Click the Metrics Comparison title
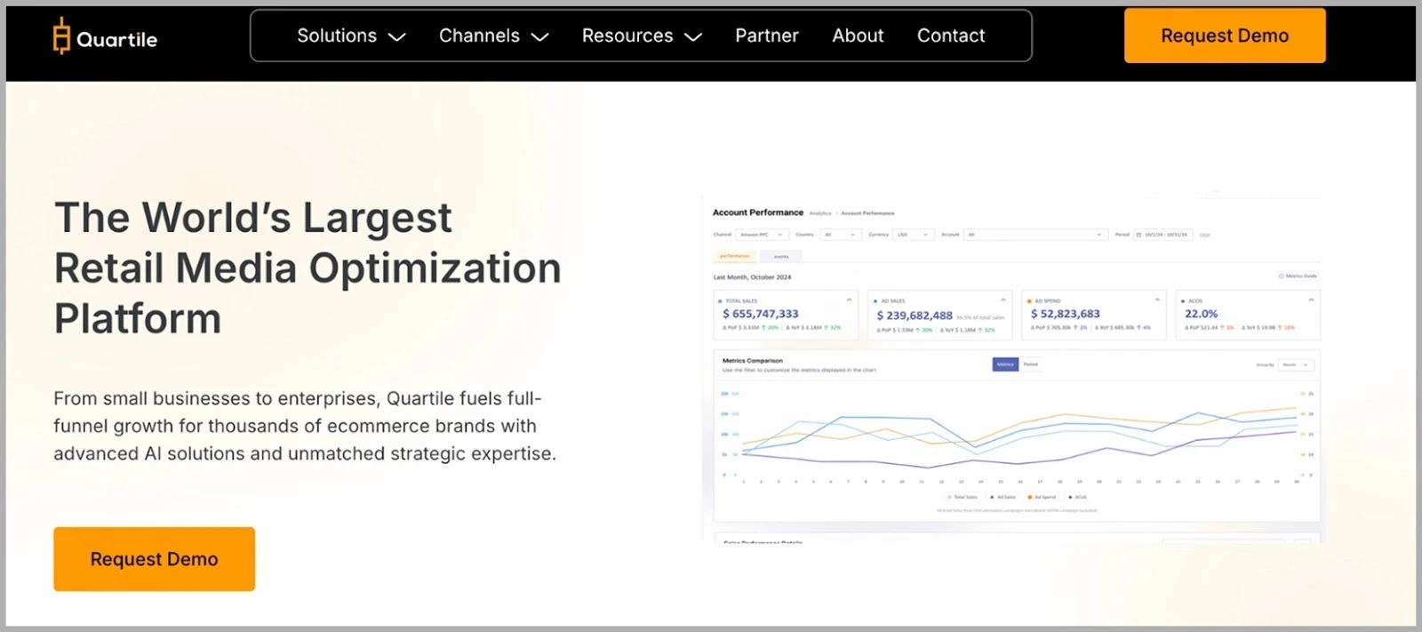 (753, 361)
